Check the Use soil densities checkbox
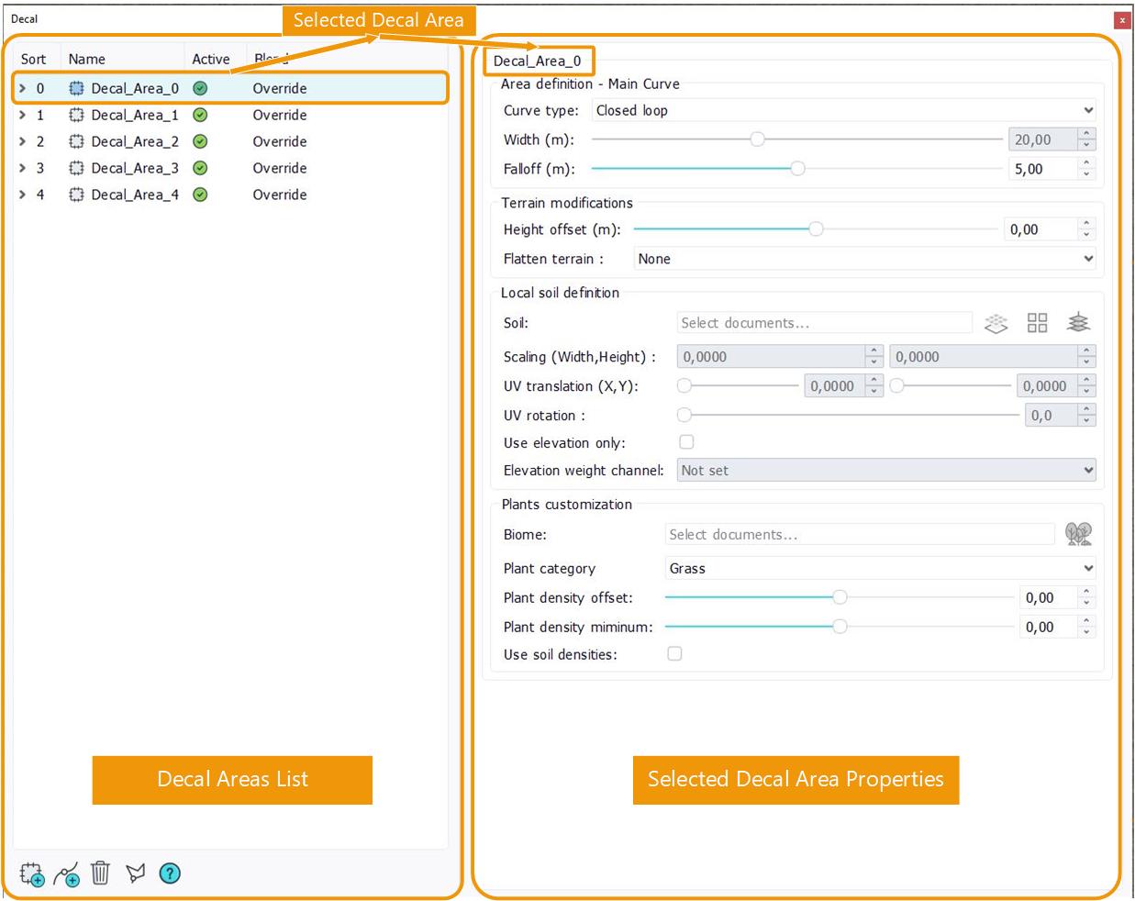The height and width of the screenshot is (901, 1135). [674, 654]
